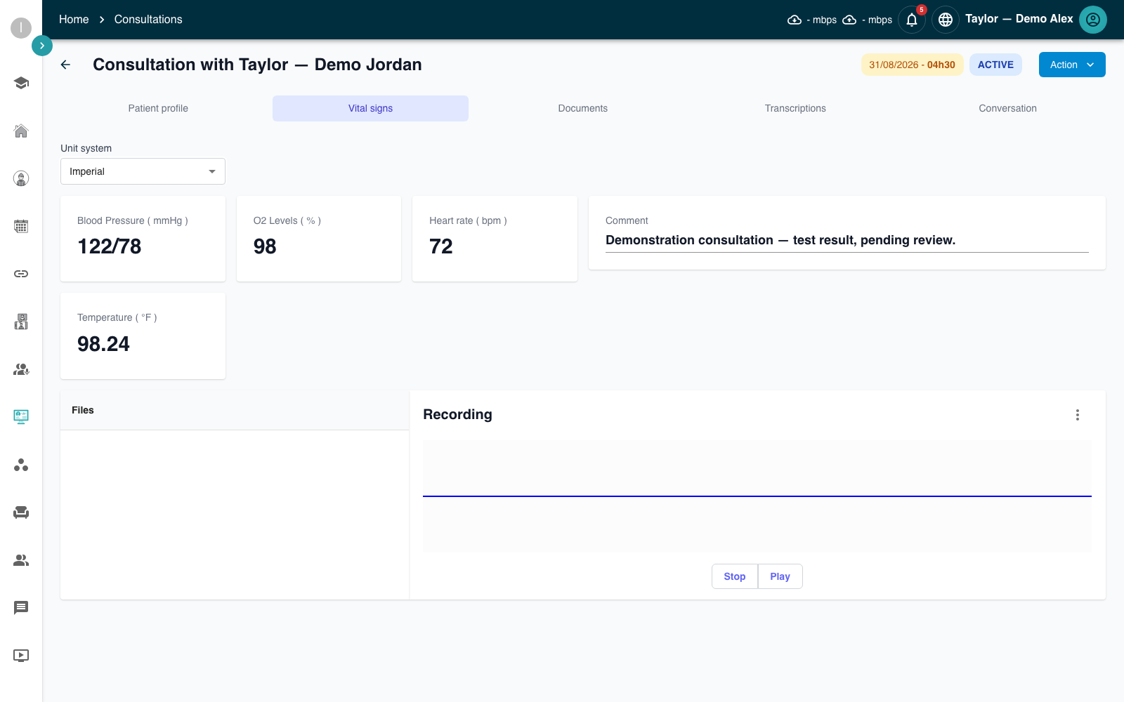Open the circled person avatar sidebar icon
The image size is (1124, 702).
click(21, 178)
